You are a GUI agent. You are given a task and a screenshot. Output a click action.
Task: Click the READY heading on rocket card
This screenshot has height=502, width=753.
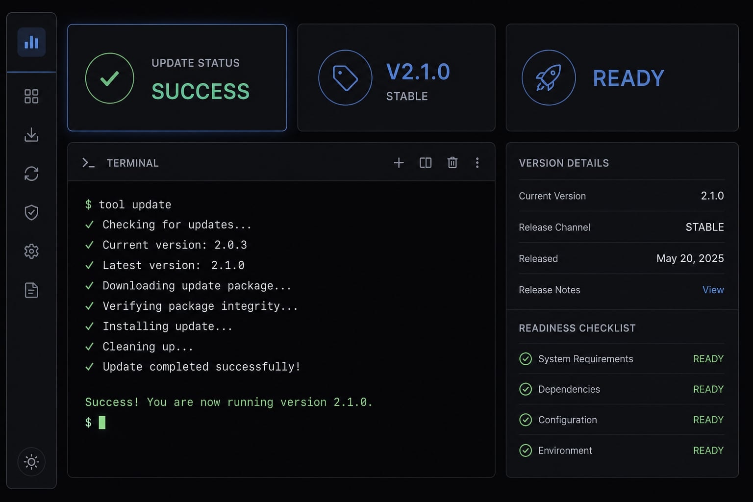(628, 78)
